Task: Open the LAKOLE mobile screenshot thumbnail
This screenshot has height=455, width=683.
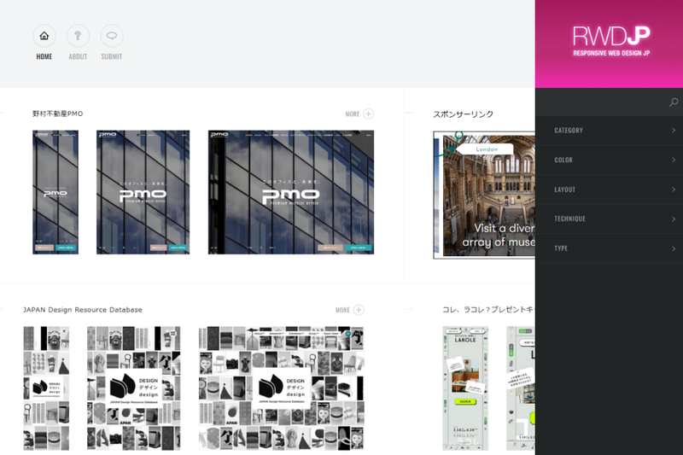Action: coord(465,388)
